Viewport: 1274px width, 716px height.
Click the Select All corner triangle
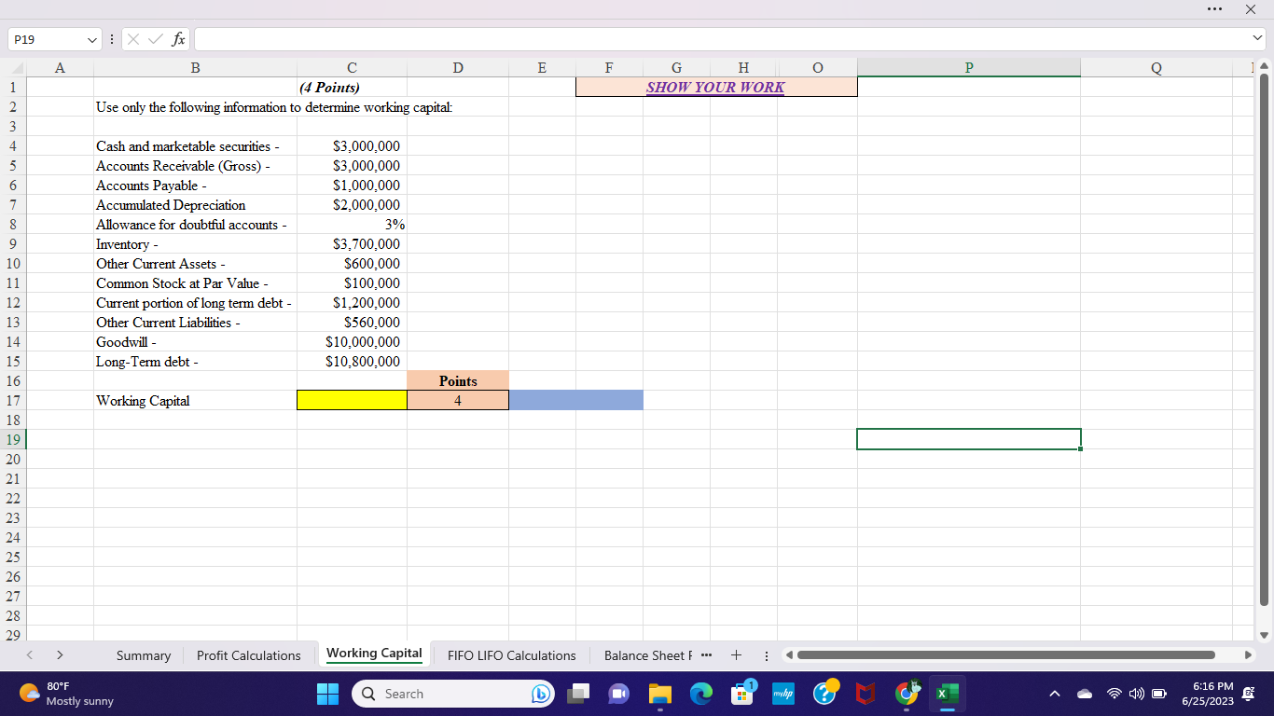18,68
